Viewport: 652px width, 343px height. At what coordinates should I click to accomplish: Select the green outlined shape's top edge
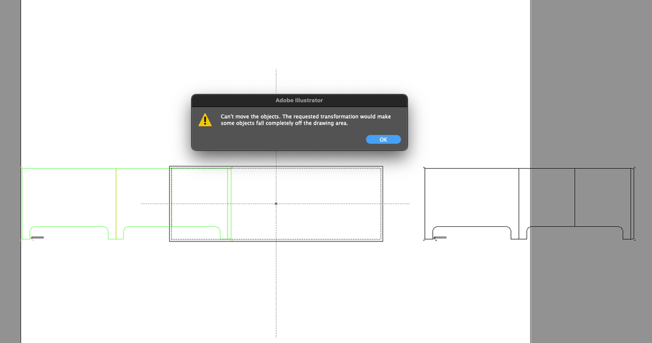pyautogui.click(x=96, y=169)
